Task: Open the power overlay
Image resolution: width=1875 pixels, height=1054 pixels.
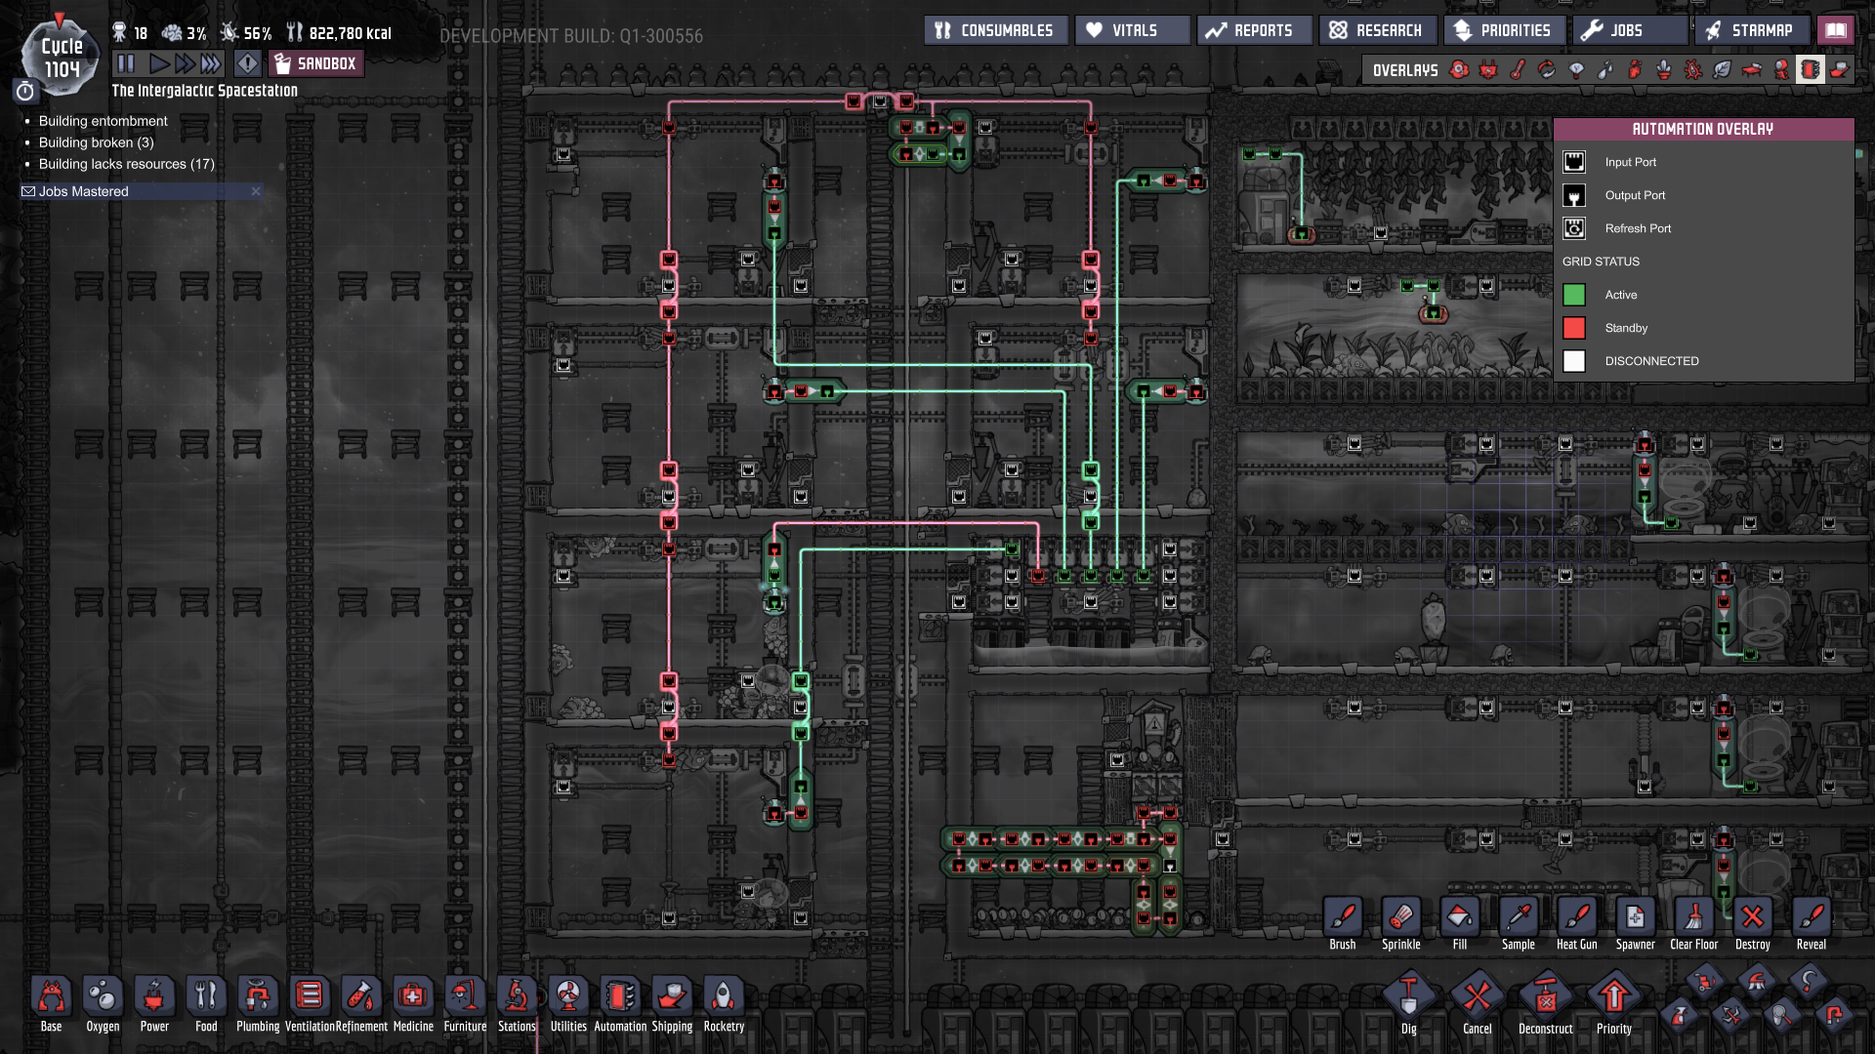Action: [1488, 69]
